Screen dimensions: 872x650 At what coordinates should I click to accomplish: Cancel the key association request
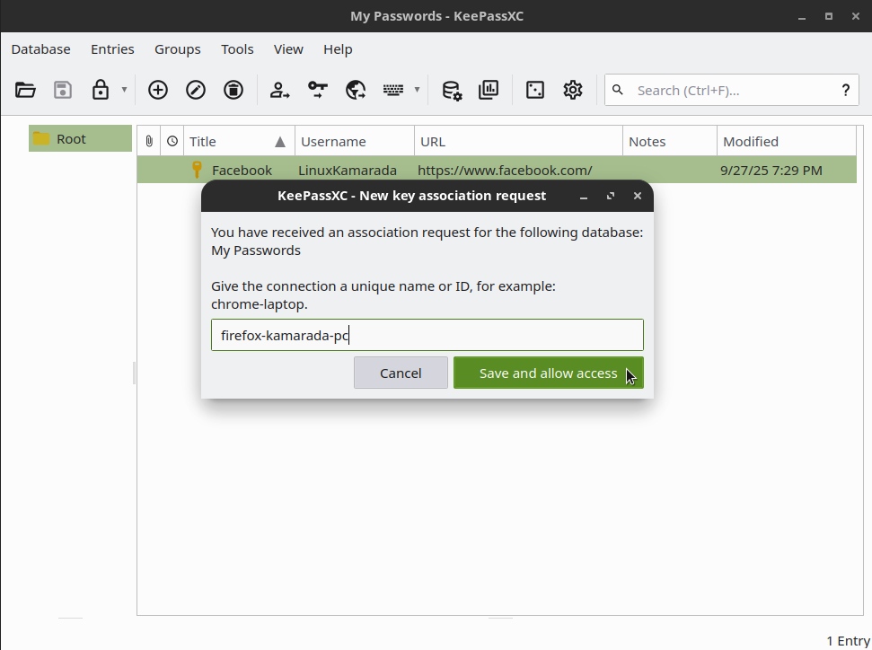click(x=401, y=373)
